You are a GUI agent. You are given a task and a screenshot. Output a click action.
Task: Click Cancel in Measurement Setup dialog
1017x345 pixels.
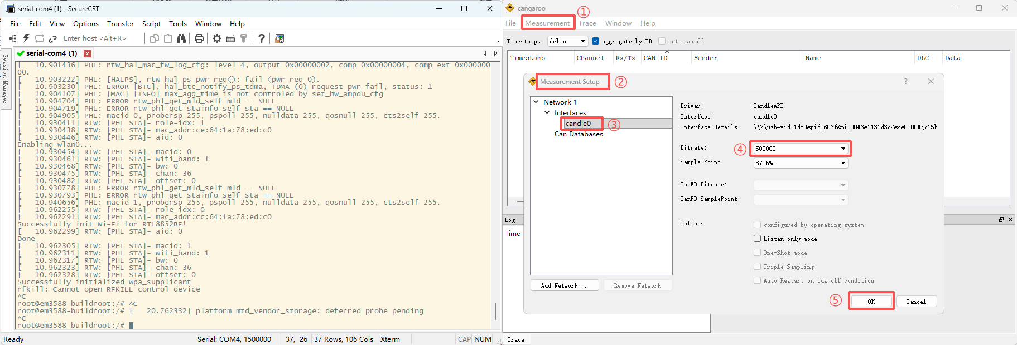(915, 302)
